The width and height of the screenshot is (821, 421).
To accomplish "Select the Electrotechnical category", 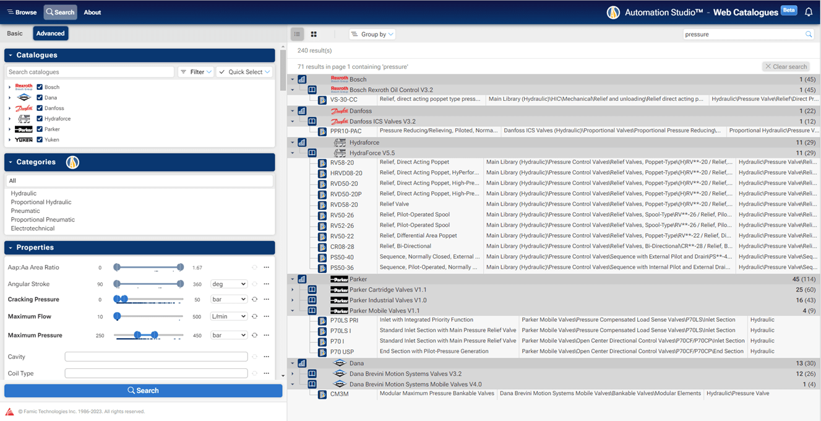I will coord(32,228).
